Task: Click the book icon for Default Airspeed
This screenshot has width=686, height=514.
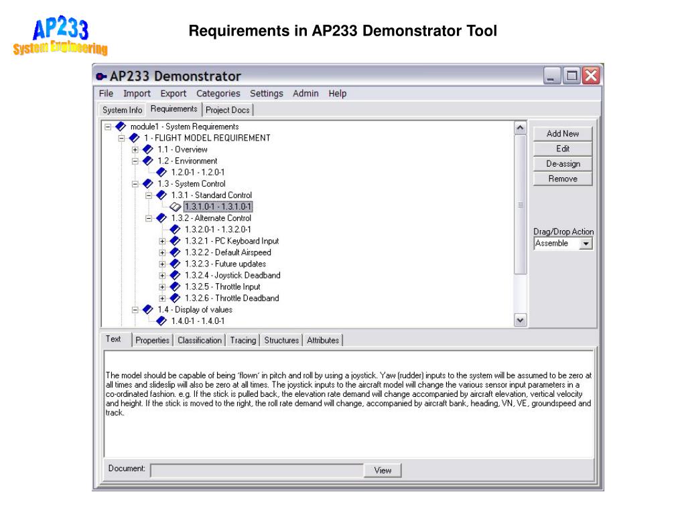Action: click(x=175, y=252)
